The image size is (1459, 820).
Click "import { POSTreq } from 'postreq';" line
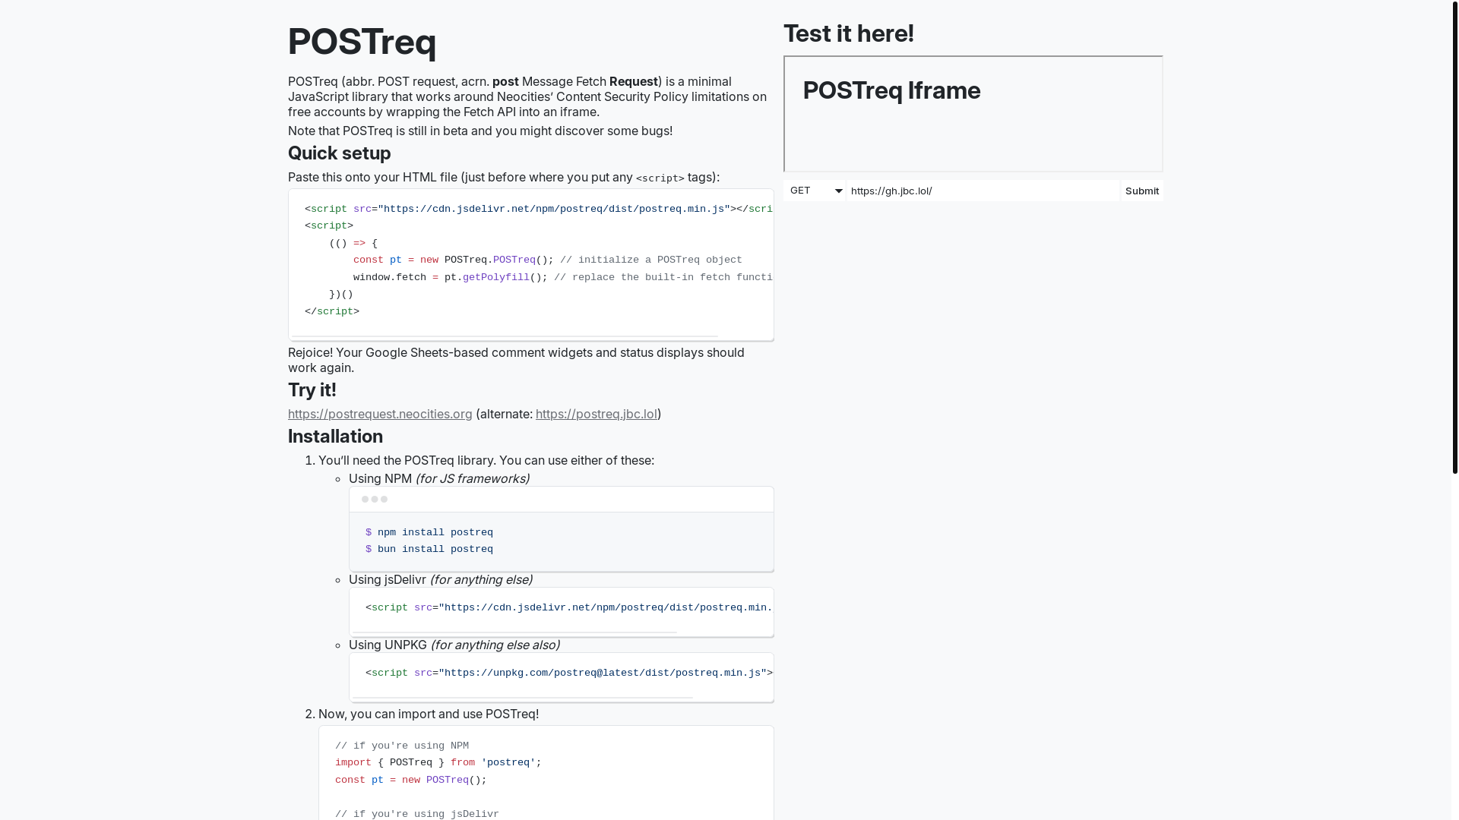pyautogui.click(x=438, y=762)
